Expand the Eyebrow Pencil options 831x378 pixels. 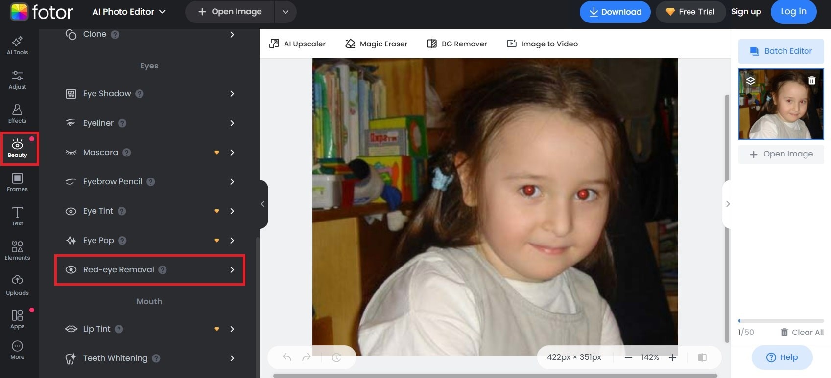(232, 181)
